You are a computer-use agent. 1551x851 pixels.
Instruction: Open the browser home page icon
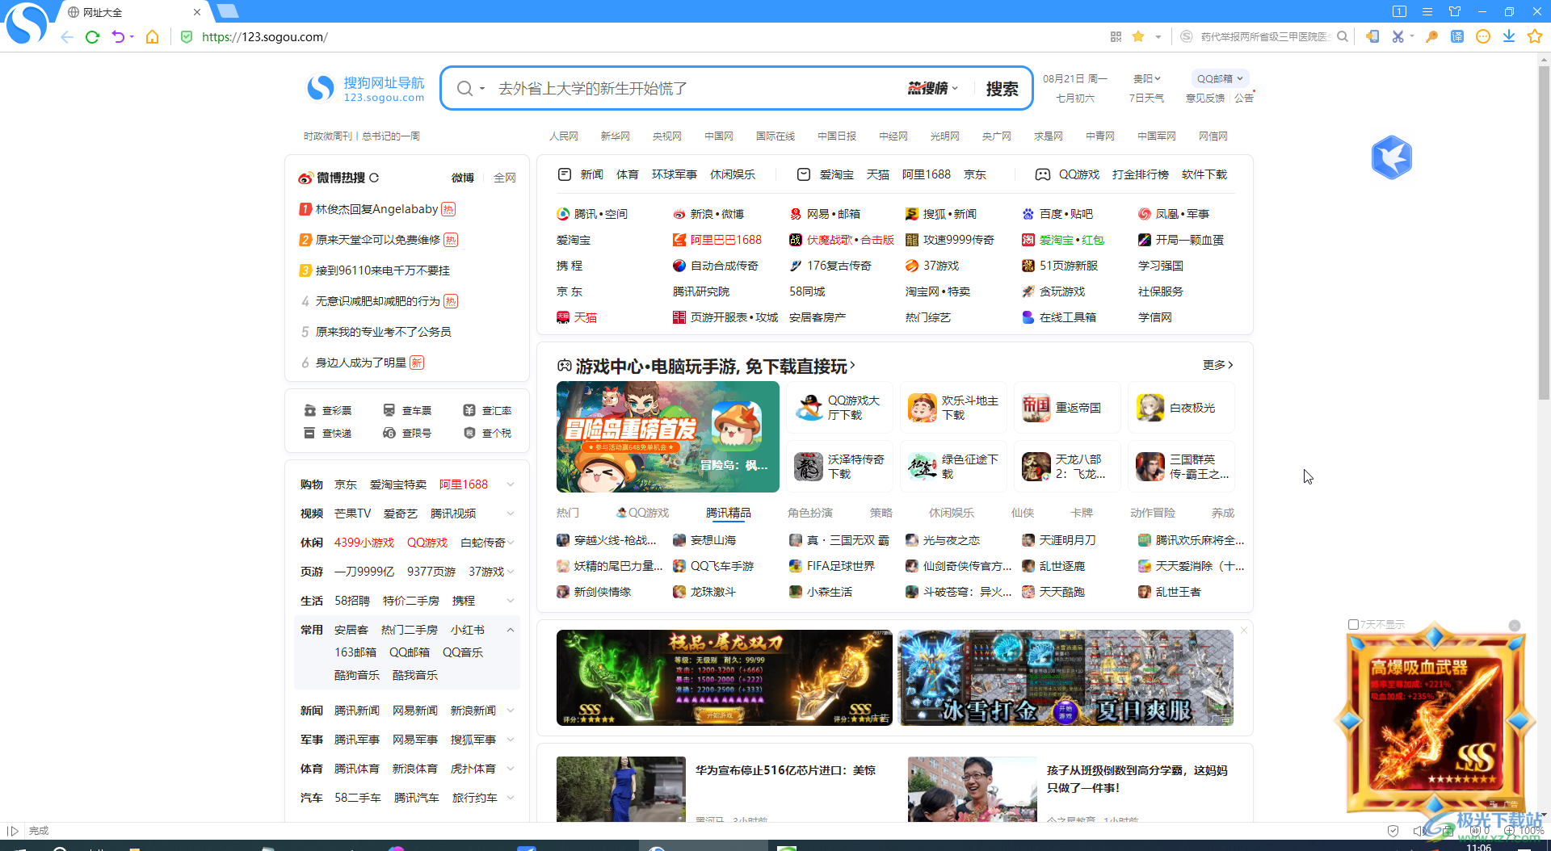click(x=152, y=37)
